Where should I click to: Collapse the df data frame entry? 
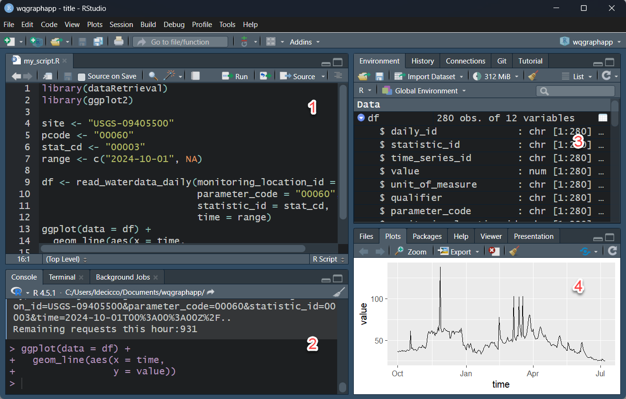(361, 118)
